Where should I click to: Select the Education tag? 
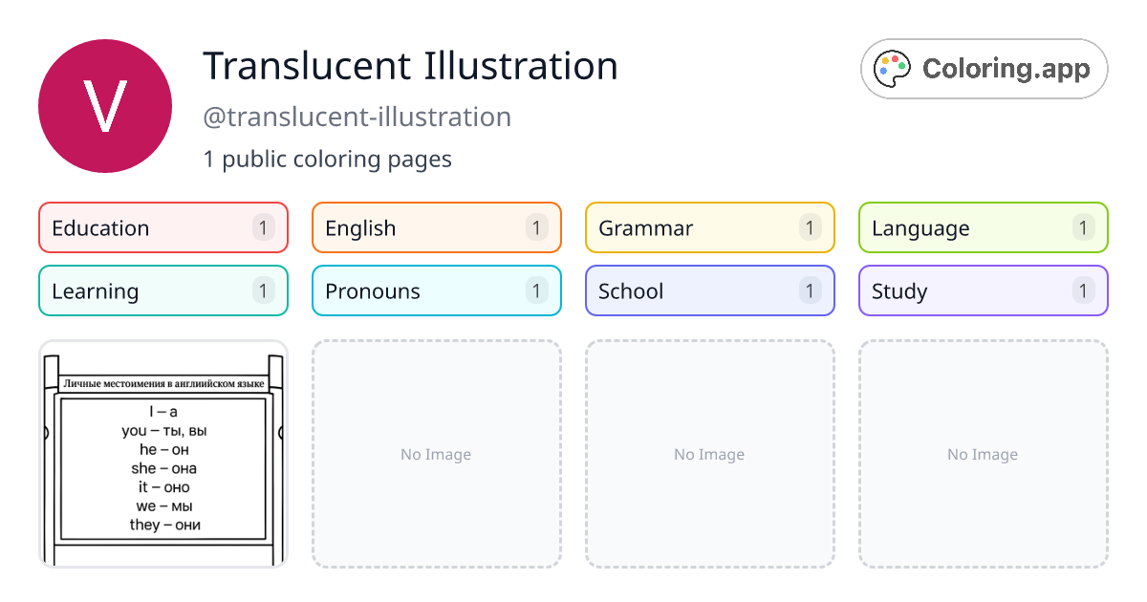pos(163,227)
